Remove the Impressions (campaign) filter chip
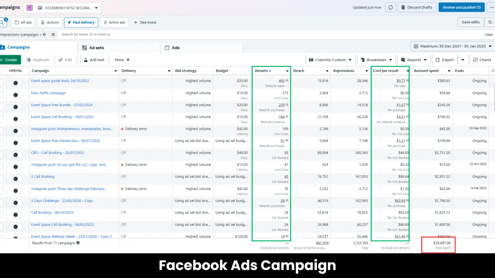Viewport: 495px width, 278px height. 53,35
